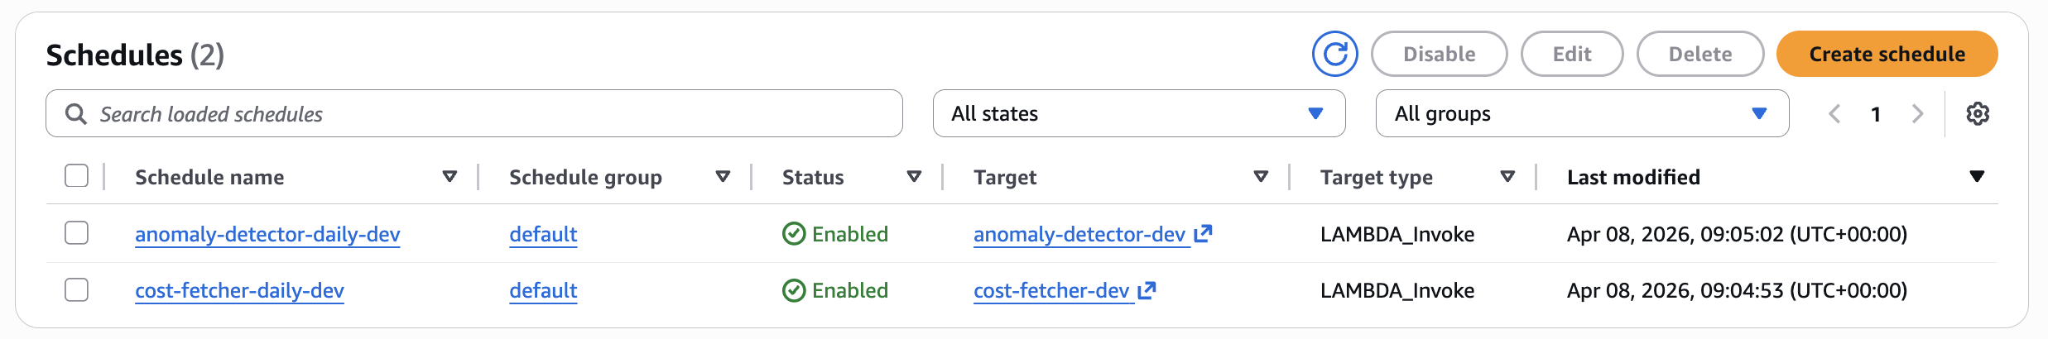Sort by the Status column arrow

(x=914, y=177)
